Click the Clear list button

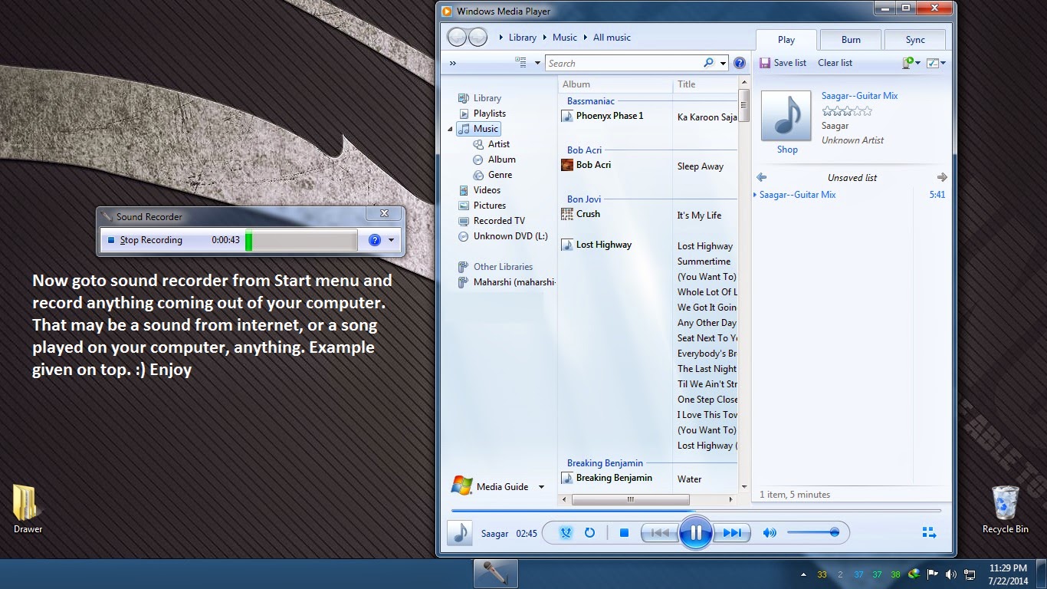[835, 63]
